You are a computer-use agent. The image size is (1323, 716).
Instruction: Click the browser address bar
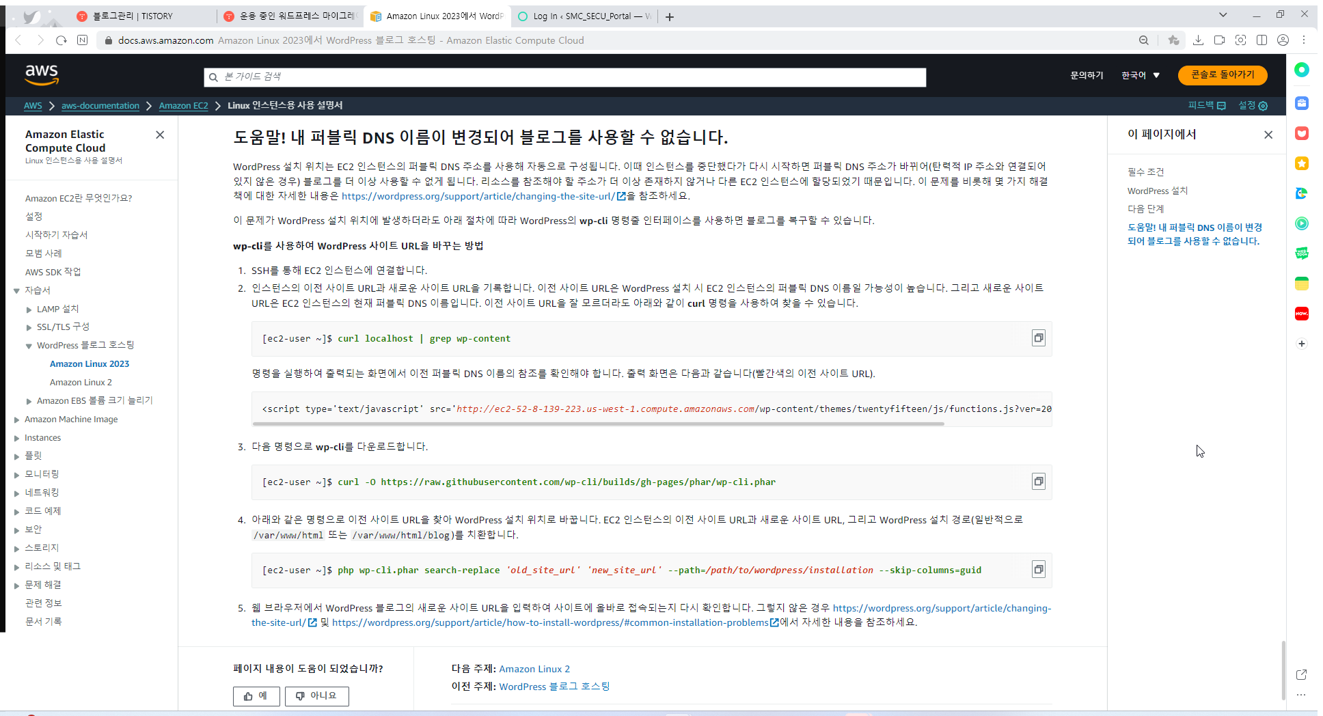pyautogui.click(x=615, y=40)
